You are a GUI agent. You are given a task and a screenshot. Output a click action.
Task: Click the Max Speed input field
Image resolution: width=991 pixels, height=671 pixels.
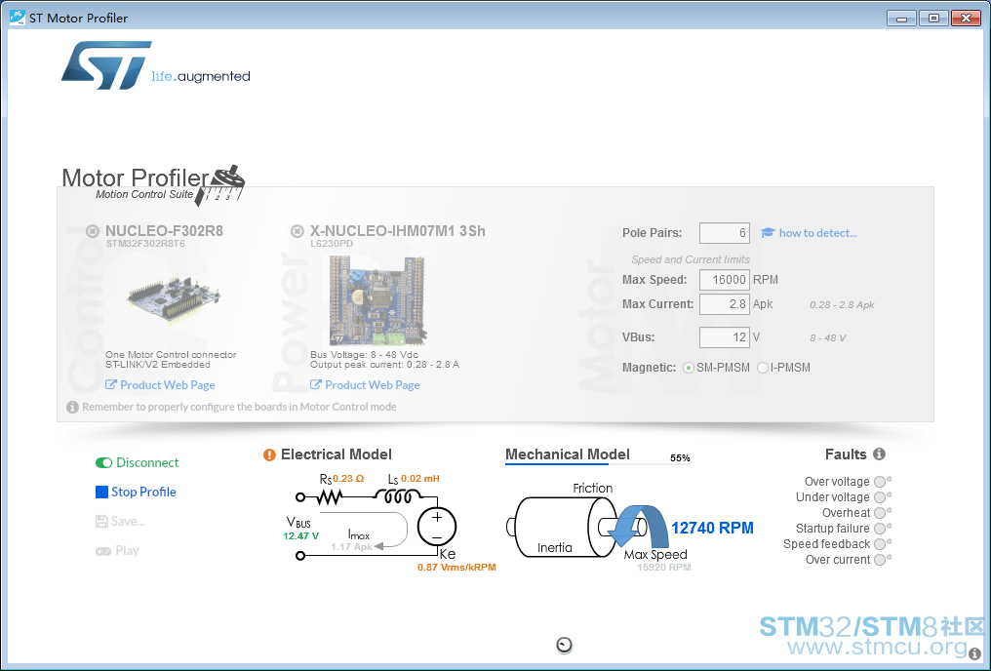coord(725,280)
